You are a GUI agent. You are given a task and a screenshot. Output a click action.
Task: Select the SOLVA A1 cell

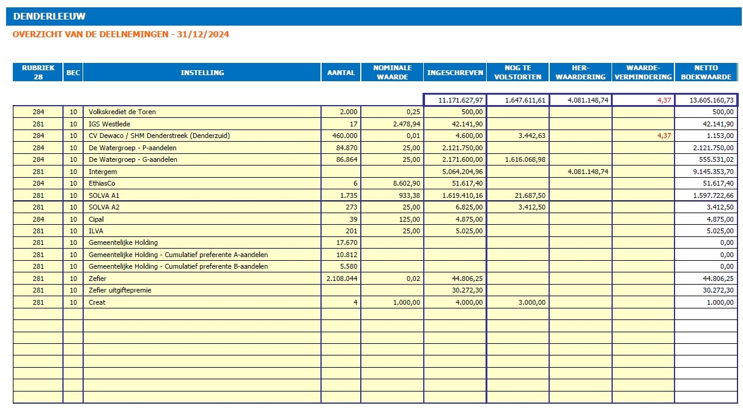coord(202,195)
